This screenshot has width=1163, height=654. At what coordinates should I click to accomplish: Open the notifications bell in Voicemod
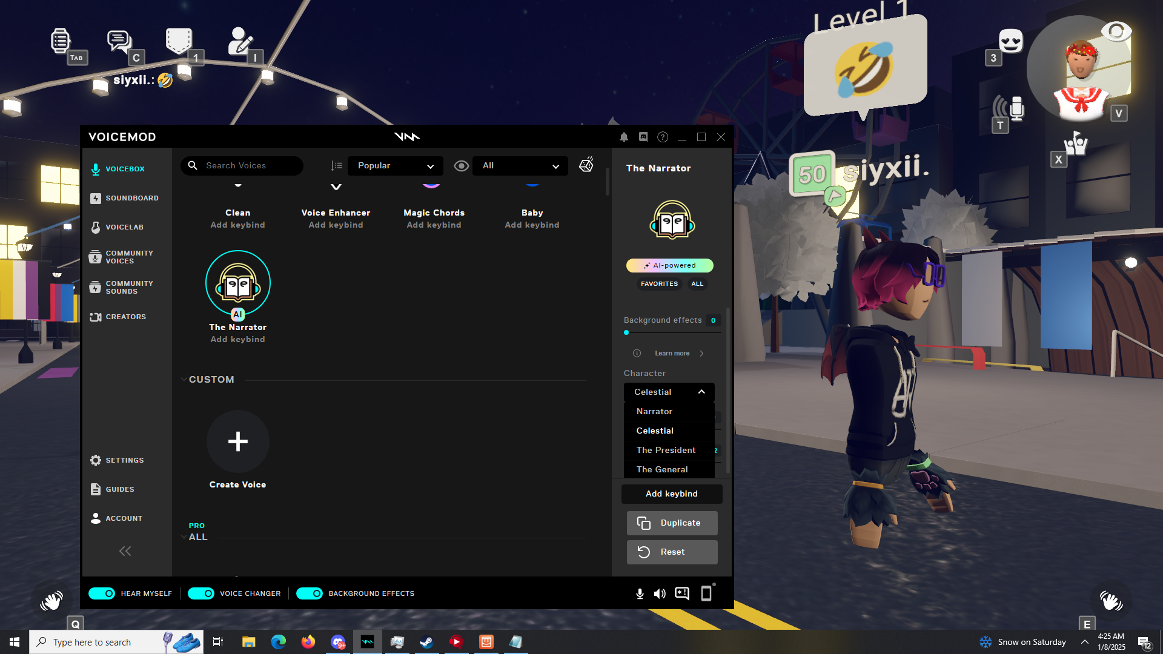(624, 137)
